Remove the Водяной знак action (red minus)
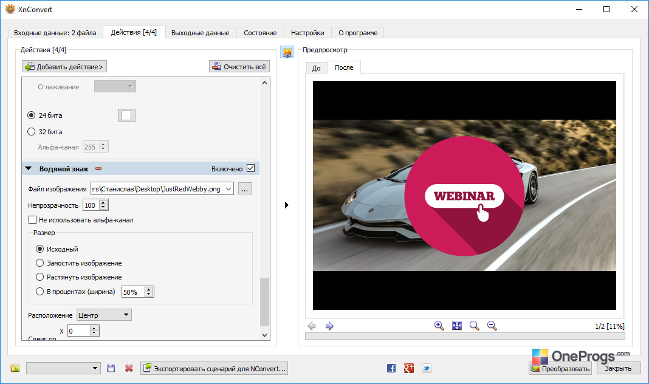Viewport: 649px width, 384px height. click(98, 168)
